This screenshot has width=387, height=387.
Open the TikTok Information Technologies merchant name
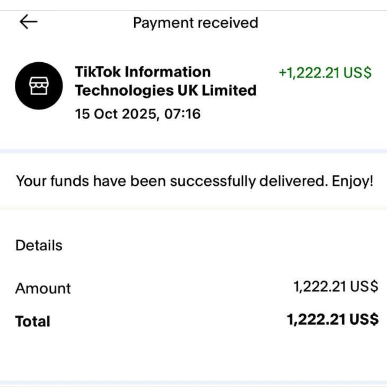pyautogui.click(x=166, y=81)
